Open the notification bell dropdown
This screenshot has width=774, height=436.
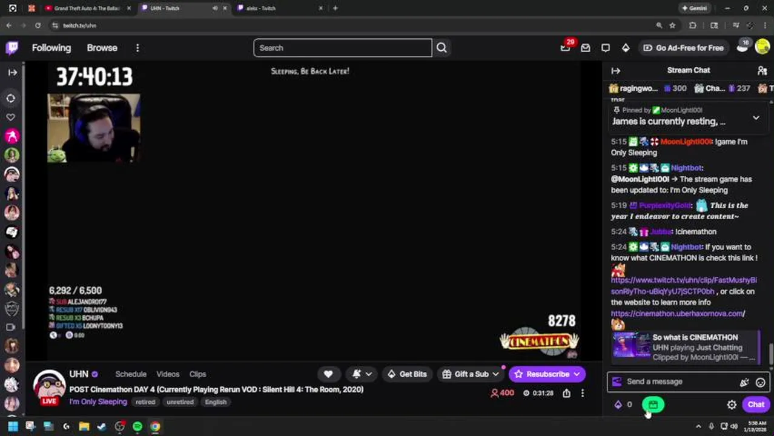(x=361, y=374)
